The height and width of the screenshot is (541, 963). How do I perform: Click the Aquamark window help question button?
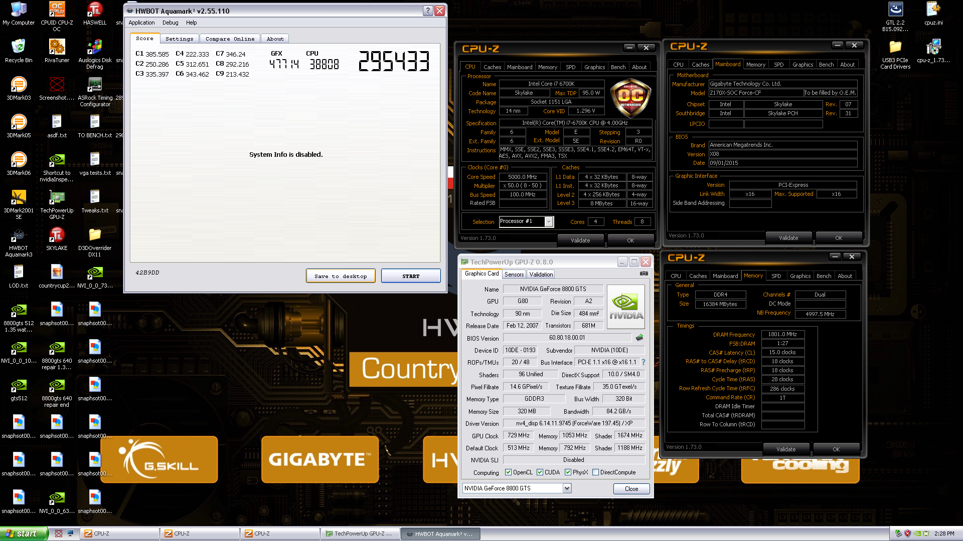pyautogui.click(x=428, y=11)
